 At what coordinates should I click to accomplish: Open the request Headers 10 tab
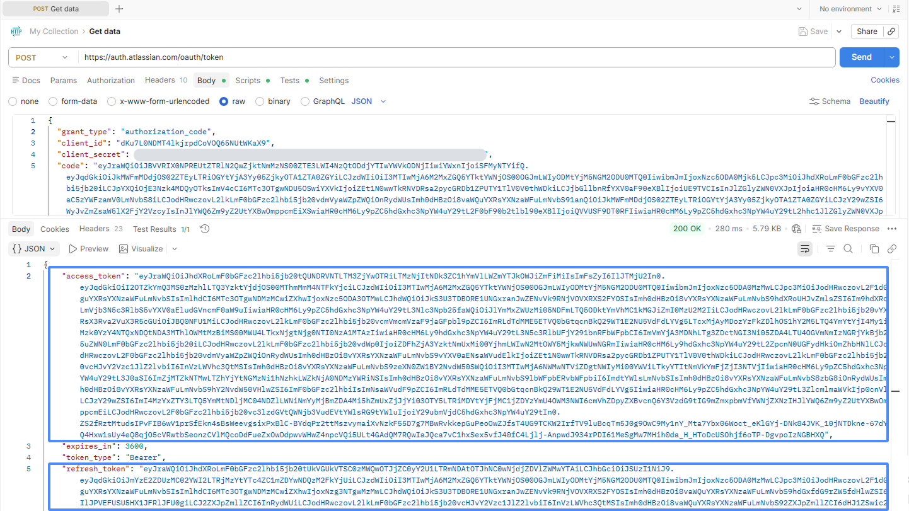(166, 80)
